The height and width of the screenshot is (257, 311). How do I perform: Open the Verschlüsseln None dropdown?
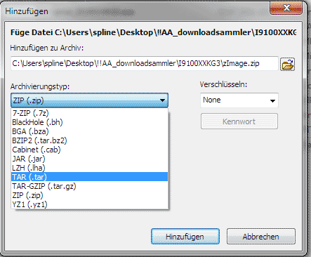coord(239,100)
